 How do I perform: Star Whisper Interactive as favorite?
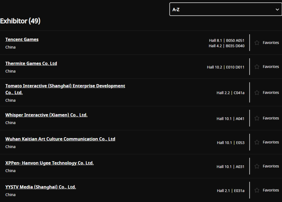coord(257,118)
